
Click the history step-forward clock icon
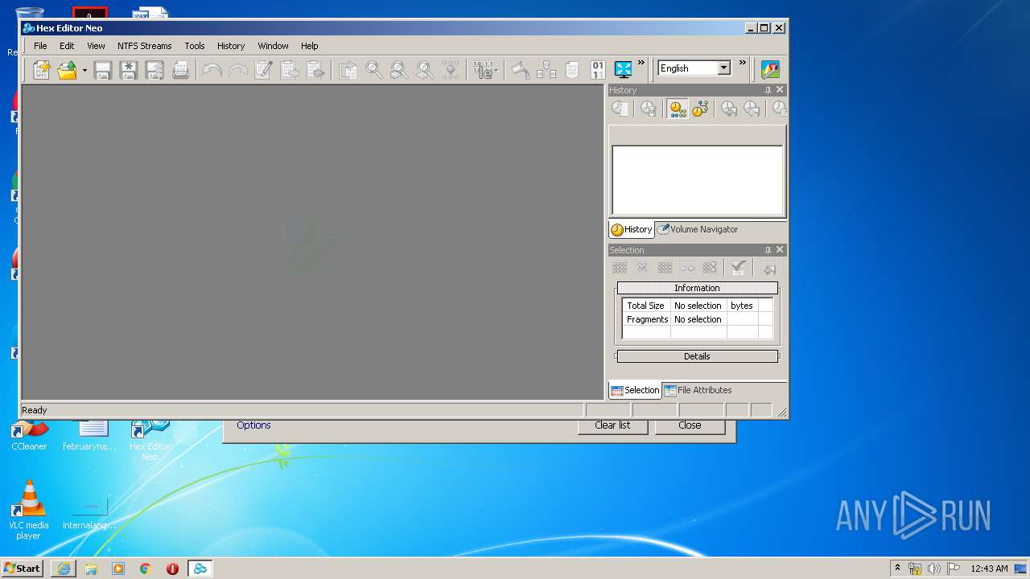(752, 109)
